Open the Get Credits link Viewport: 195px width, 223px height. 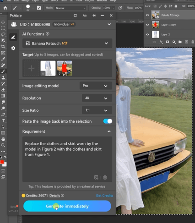click(x=104, y=196)
